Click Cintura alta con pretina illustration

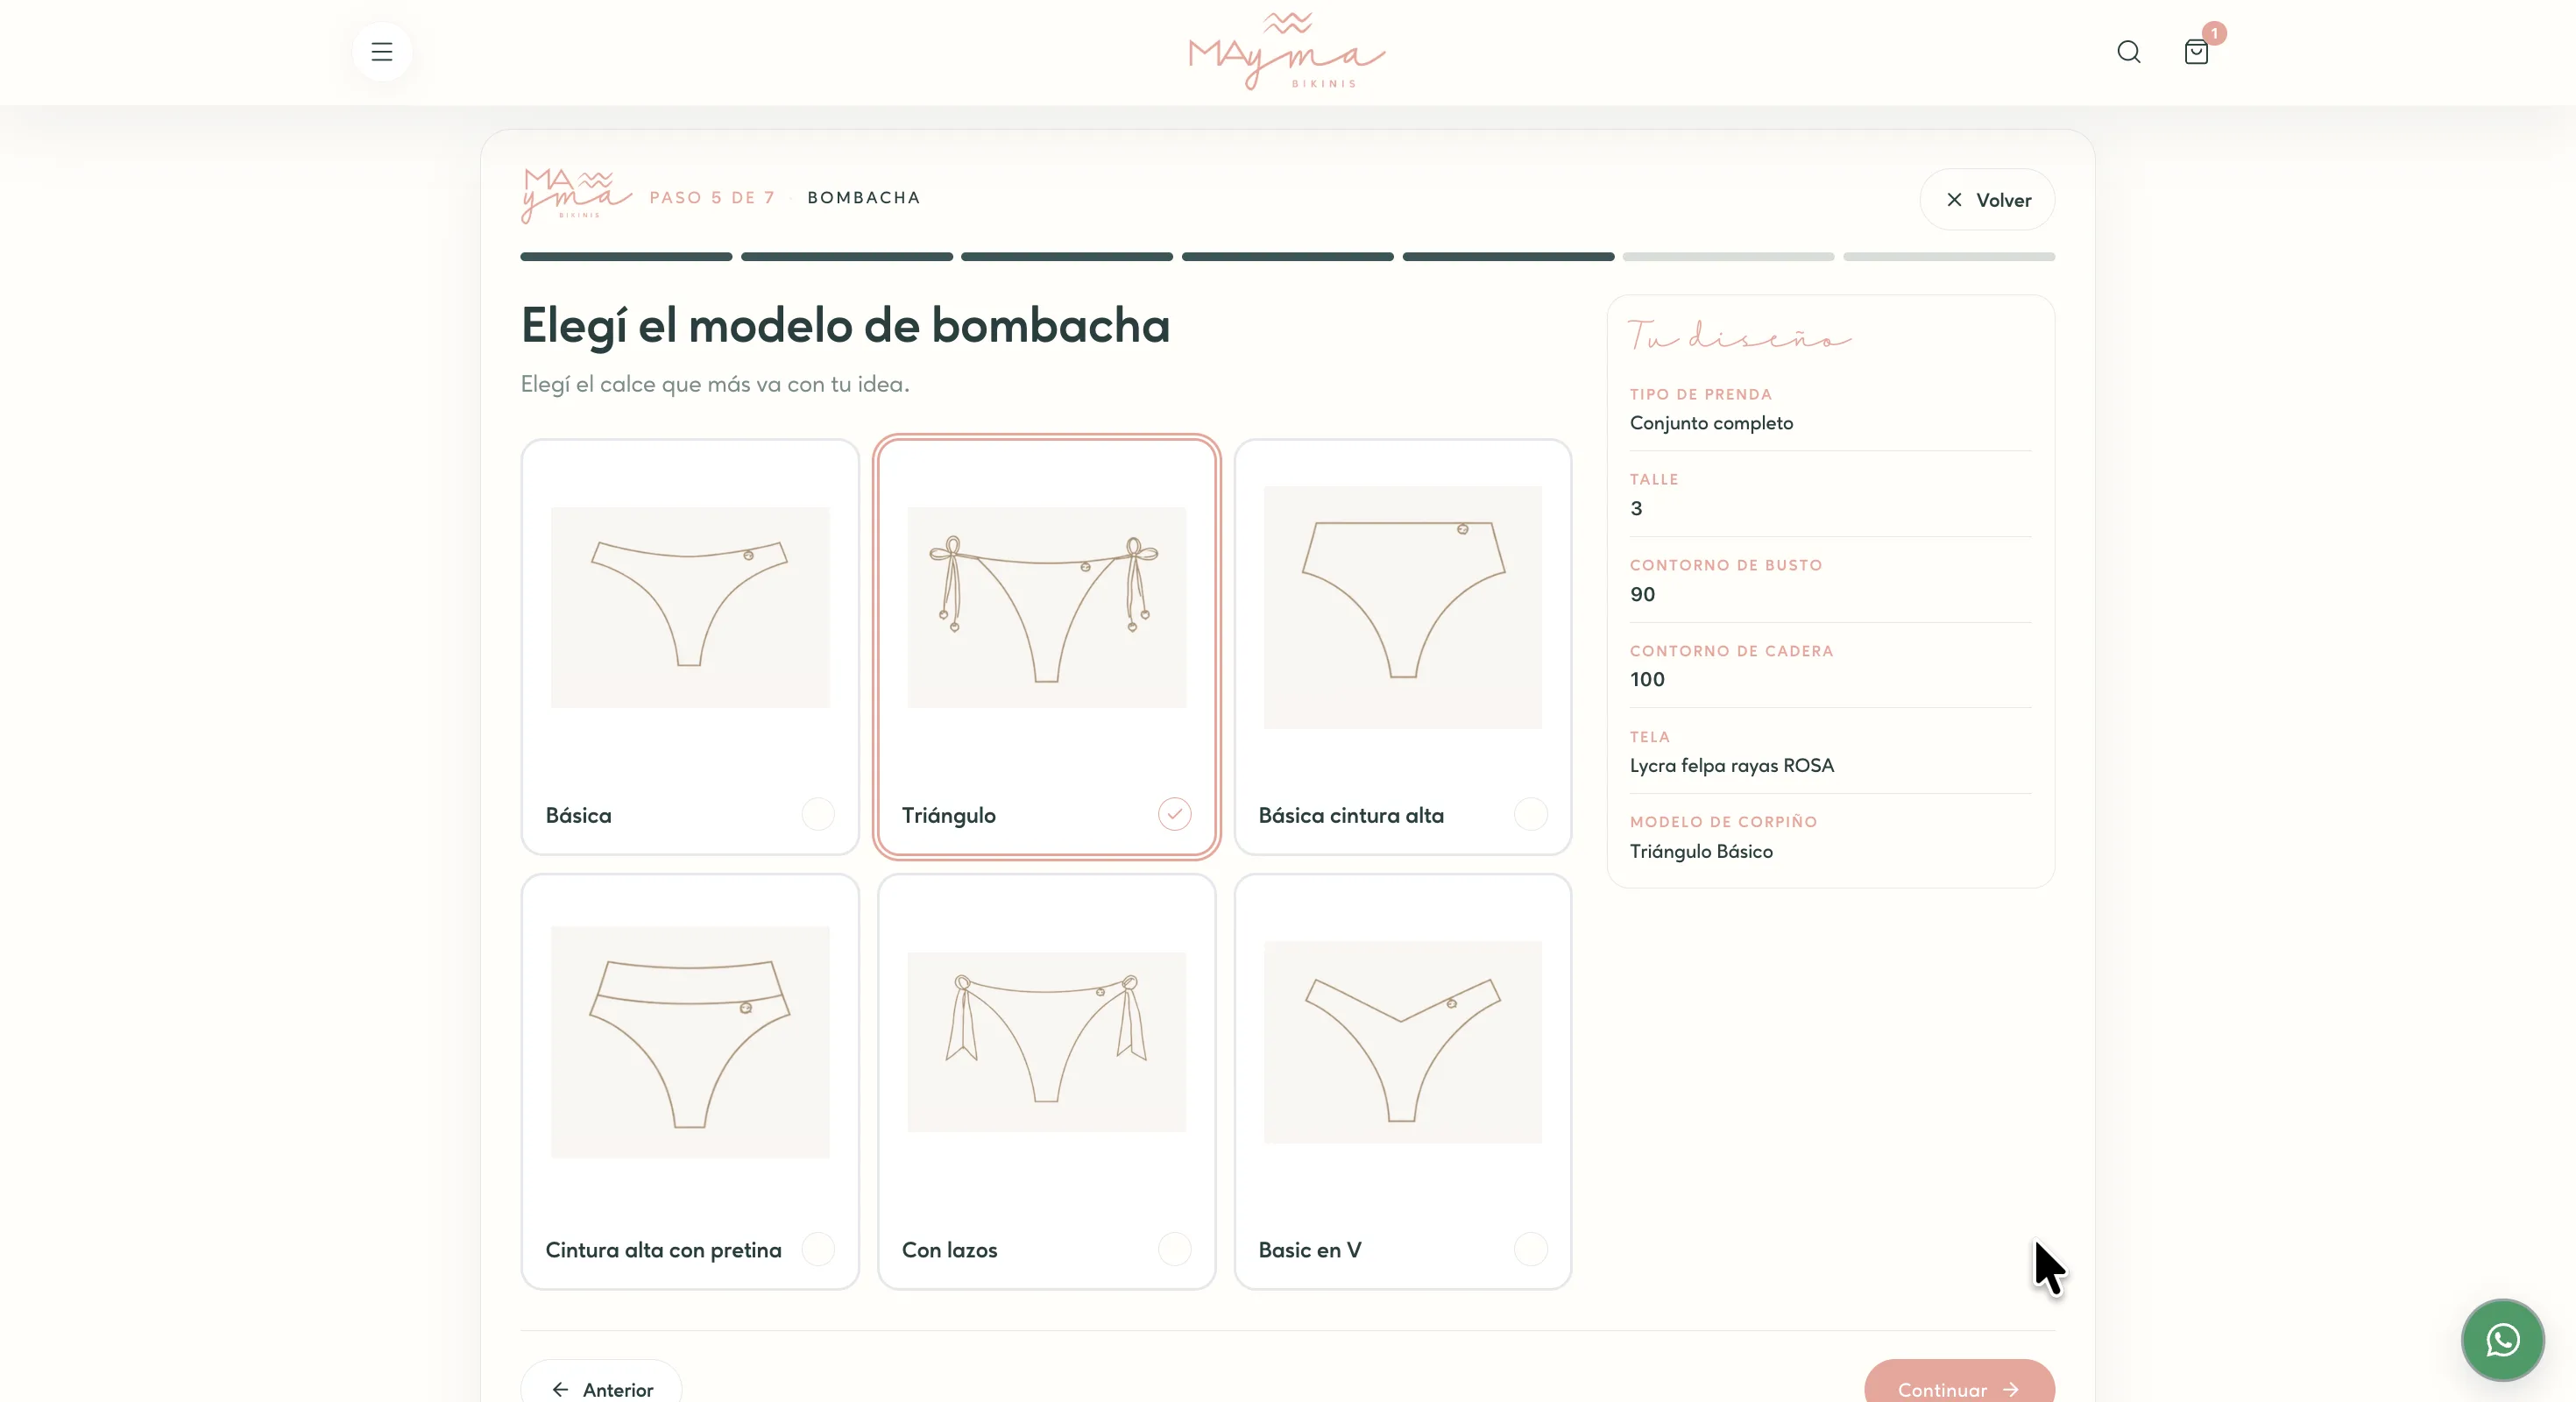pyautogui.click(x=690, y=1042)
